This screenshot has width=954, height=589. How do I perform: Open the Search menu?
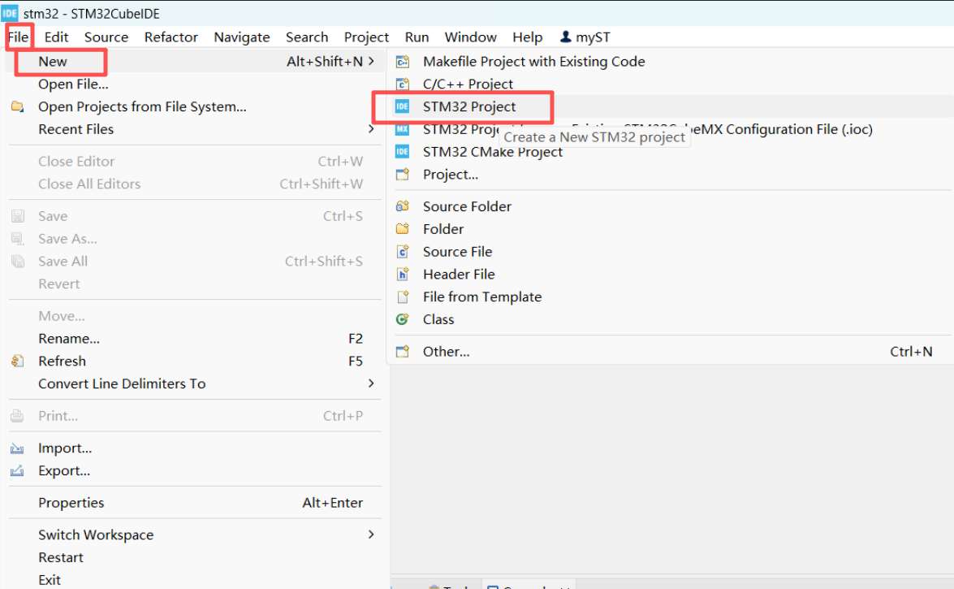[307, 37]
